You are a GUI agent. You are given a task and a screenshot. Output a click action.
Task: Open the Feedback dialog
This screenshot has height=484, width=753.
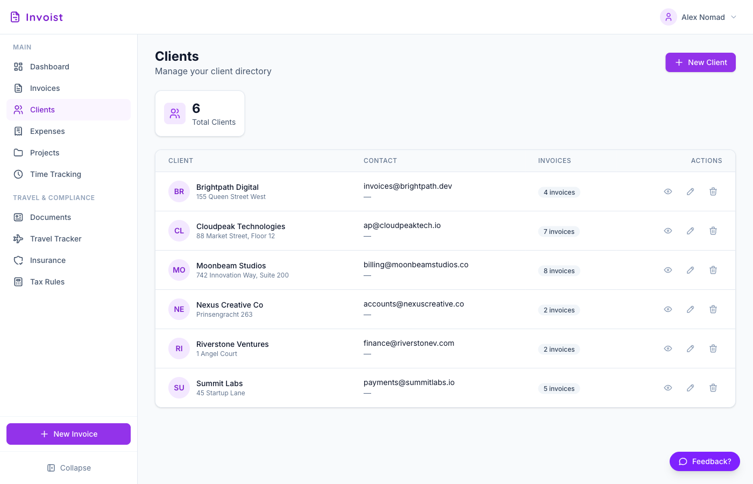[705, 461]
